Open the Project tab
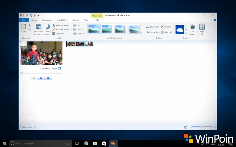This screenshot has width=236, height=147. pos(76,20)
